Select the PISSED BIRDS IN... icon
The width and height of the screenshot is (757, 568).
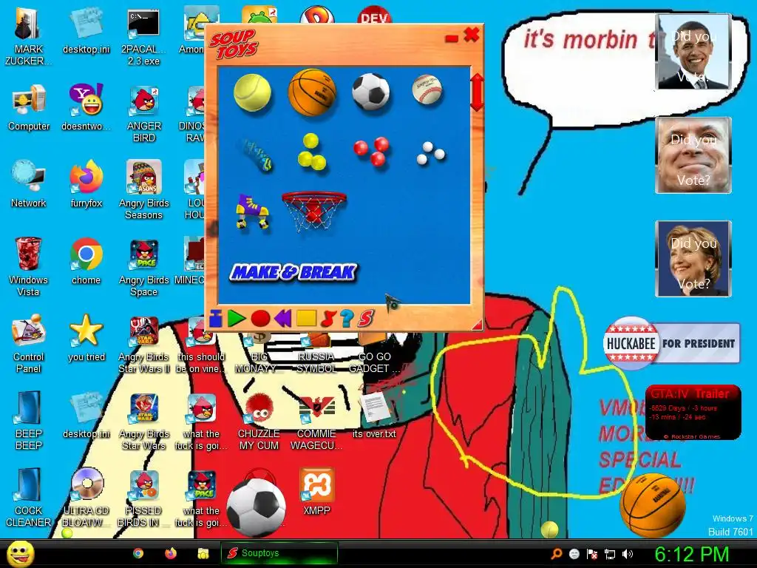tap(143, 498)
